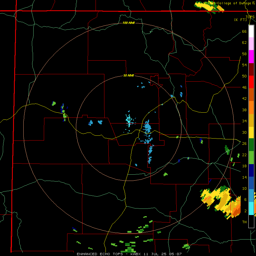Viewport: 256px width, 256px height.
Task: Click the navy 18 kft legend swatch
Action: click(251, 170)
